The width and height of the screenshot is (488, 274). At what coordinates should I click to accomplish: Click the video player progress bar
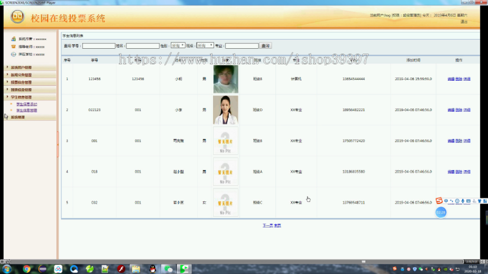236,262
